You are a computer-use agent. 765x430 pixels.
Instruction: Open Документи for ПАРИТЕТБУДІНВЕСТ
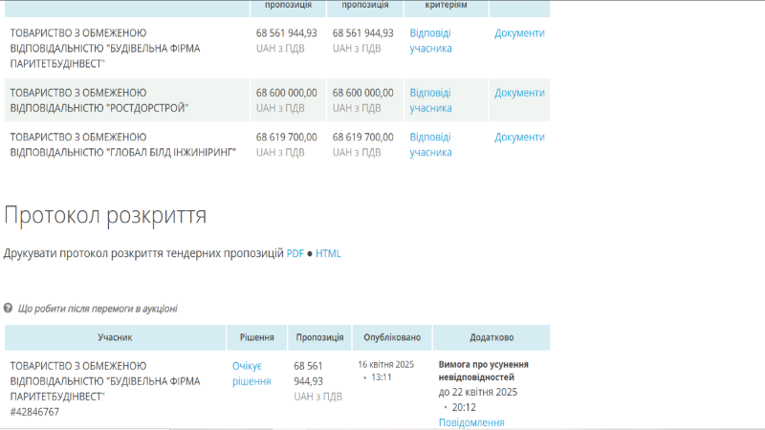coord(519,32)
